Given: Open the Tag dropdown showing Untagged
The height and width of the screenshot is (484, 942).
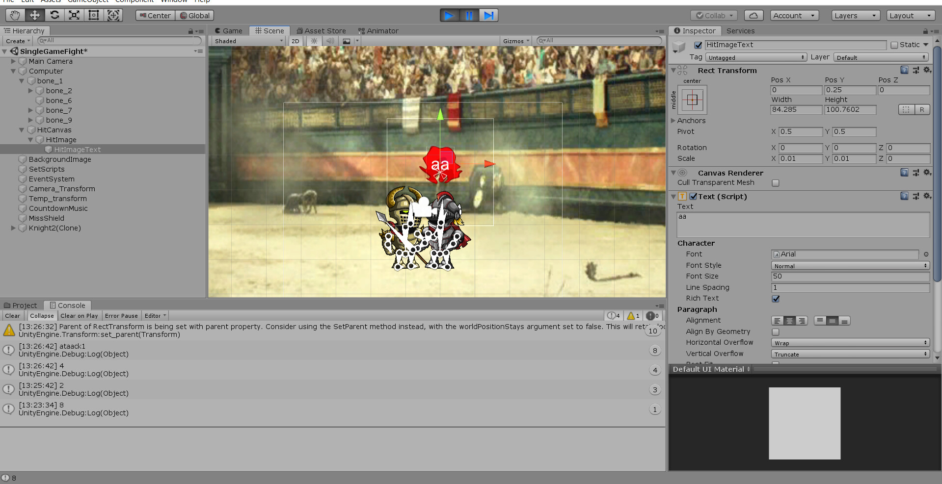Looking at the screenshot, I should (x=756, y=57).
